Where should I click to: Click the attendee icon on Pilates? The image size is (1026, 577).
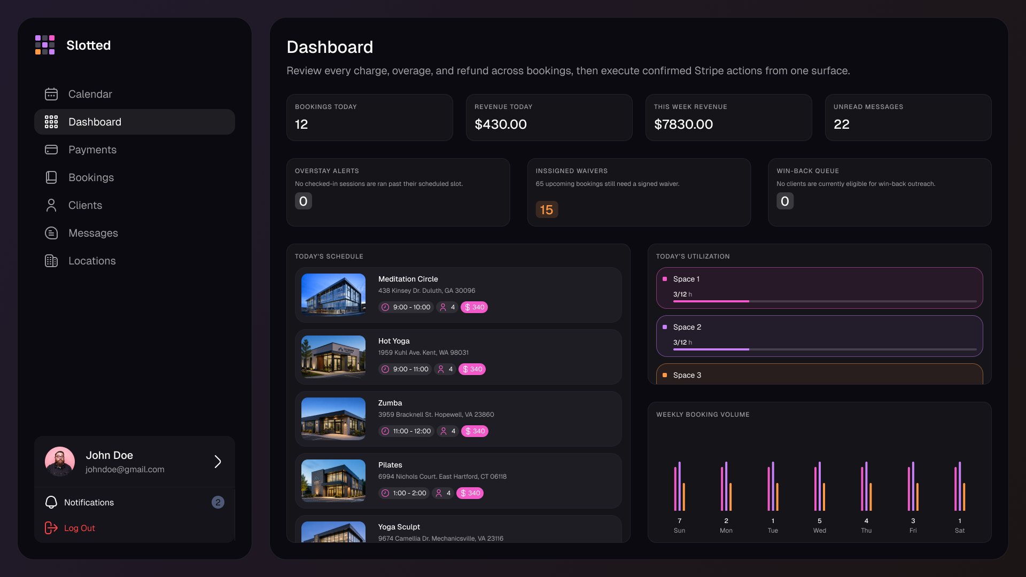[x=439, y=493]
